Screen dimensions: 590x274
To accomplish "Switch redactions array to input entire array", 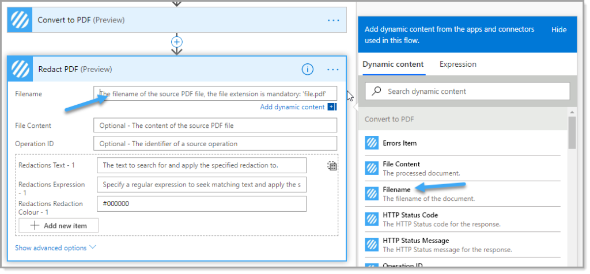I will [332, 166].
